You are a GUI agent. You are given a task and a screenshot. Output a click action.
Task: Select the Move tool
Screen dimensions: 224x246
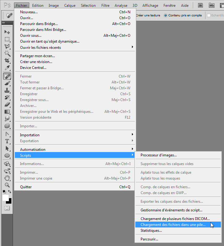[7, 32]
